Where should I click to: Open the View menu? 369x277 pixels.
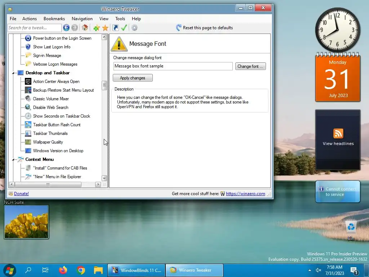(x=104, y=19)
